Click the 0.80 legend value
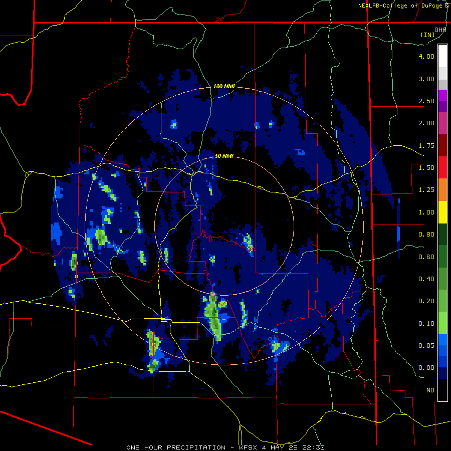The image size is (451, 451). point(426,235)
